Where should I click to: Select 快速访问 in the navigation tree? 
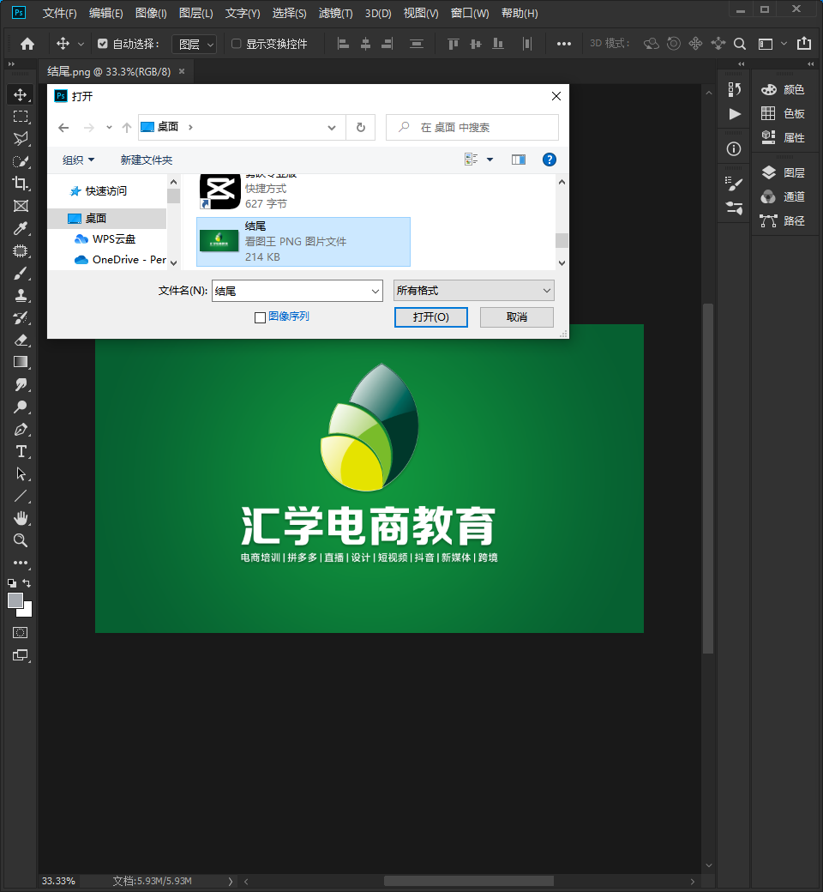point(99,191)
